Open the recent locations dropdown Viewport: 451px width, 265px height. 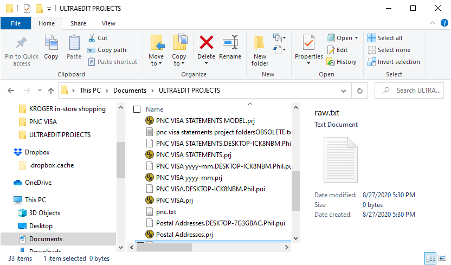coord(40,91)
